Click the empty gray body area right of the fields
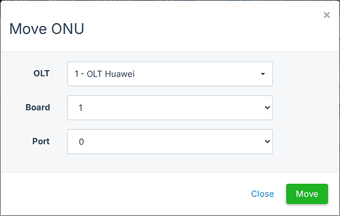340x216 pixels. coord(306,108)
